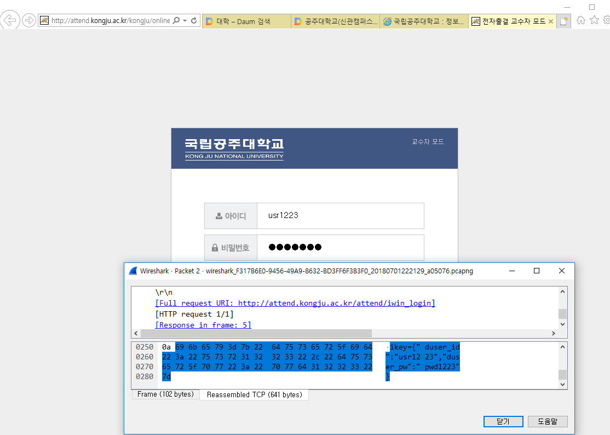Switch to the 대학 – Daum 검색 tab
Viewport: 610px width, 435px height.
tap(246, 21)
